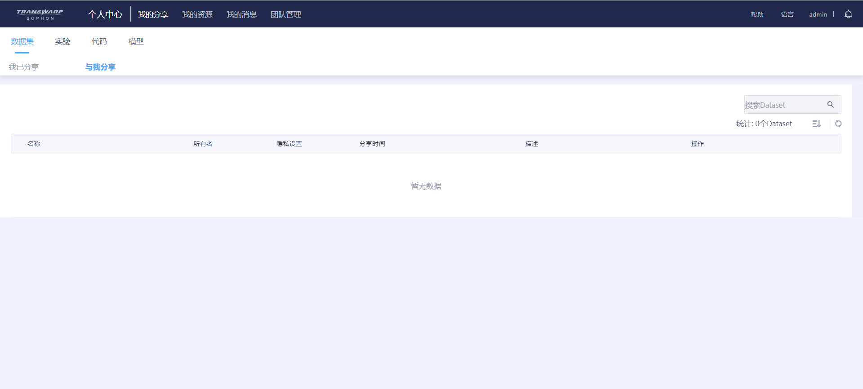The image size is (863, 389).
Task: Click the Transwarp Sophon logo
Action: point(40,14)
